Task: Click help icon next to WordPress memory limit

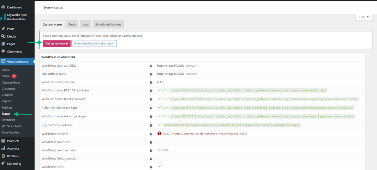Action: [151, 150]
